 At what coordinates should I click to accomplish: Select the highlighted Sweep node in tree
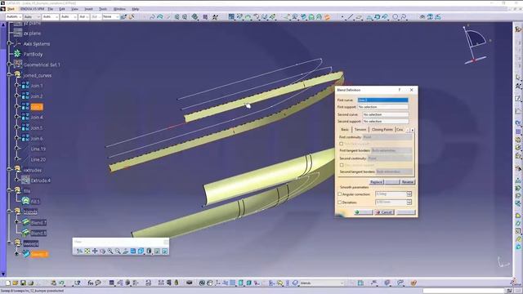(39, 254)
